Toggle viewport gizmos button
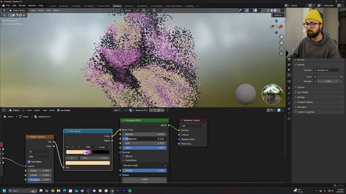This screenshot has width=346, height=194. (247, 10)
